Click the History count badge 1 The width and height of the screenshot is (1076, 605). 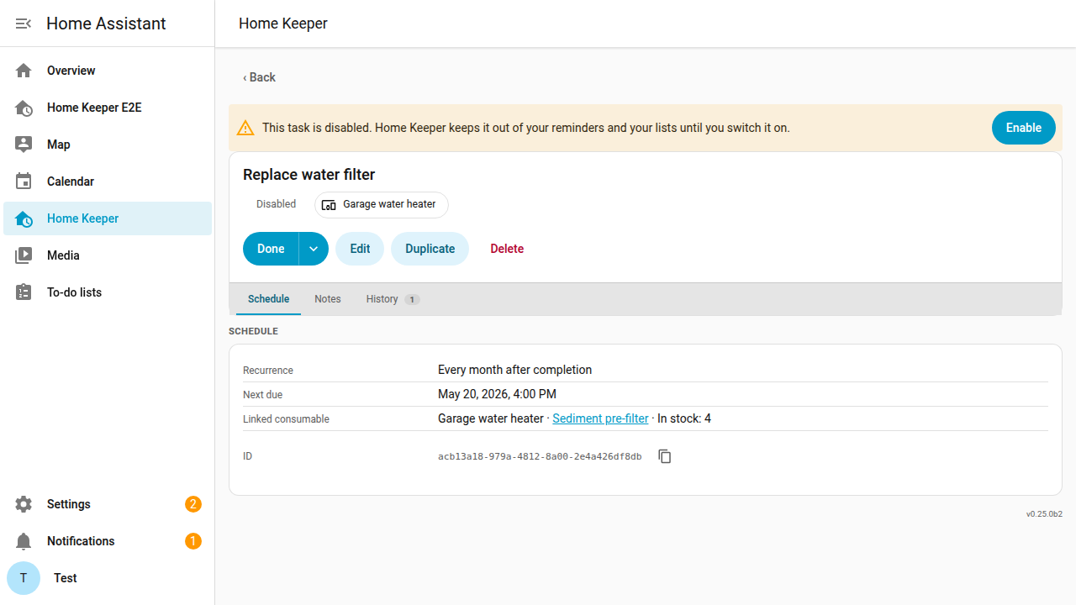point(412,299)
